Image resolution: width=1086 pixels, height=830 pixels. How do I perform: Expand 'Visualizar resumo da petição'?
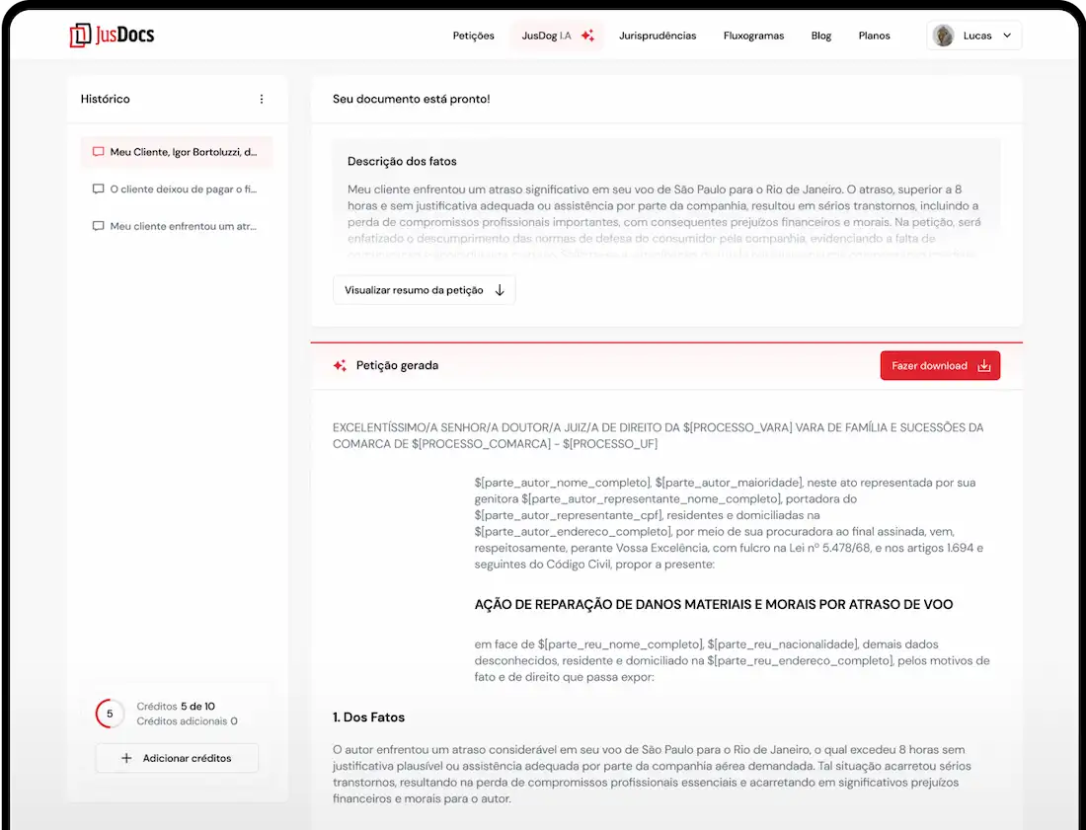coord(423,289)
